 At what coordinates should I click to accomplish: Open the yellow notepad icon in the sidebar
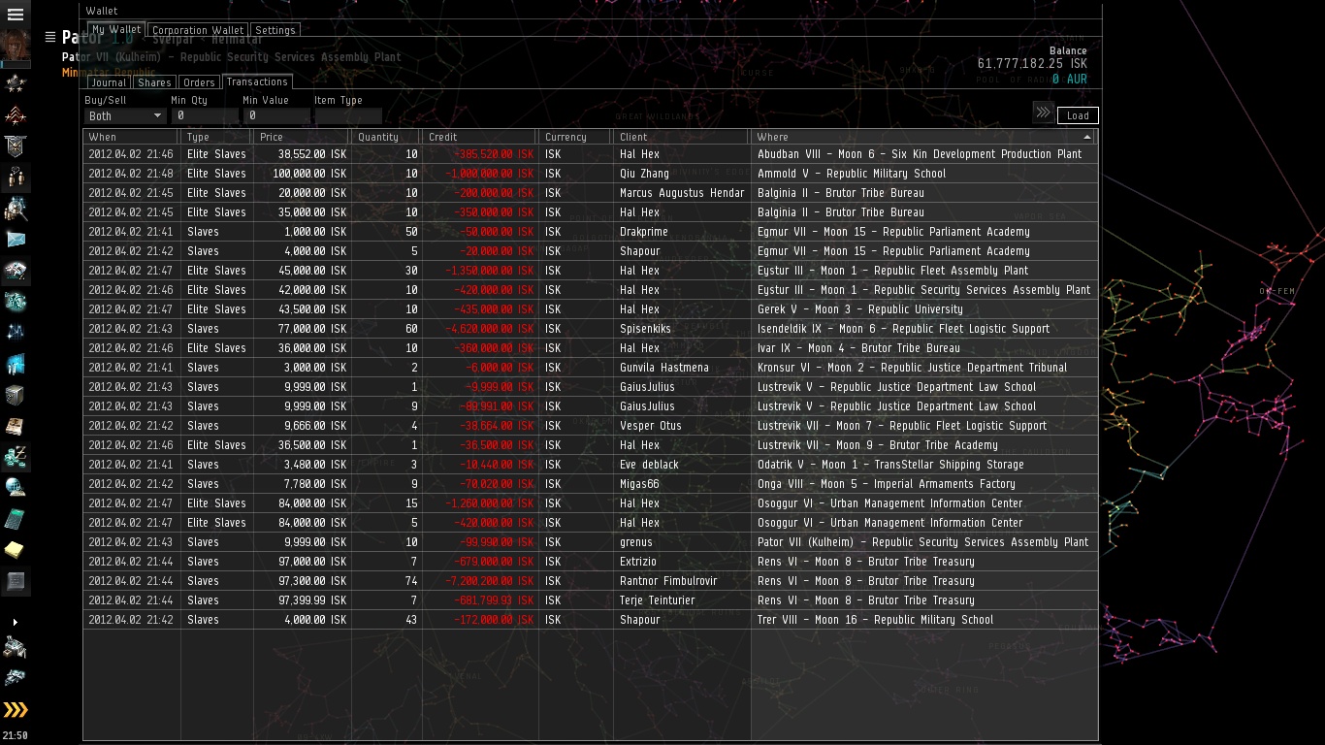coord(16,550)
